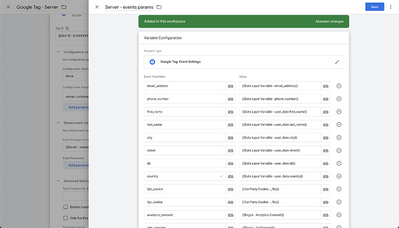Toggle the Enable custom checkbox in background
The height and width of the screenshot is (228, 399).
pos(65,207)
